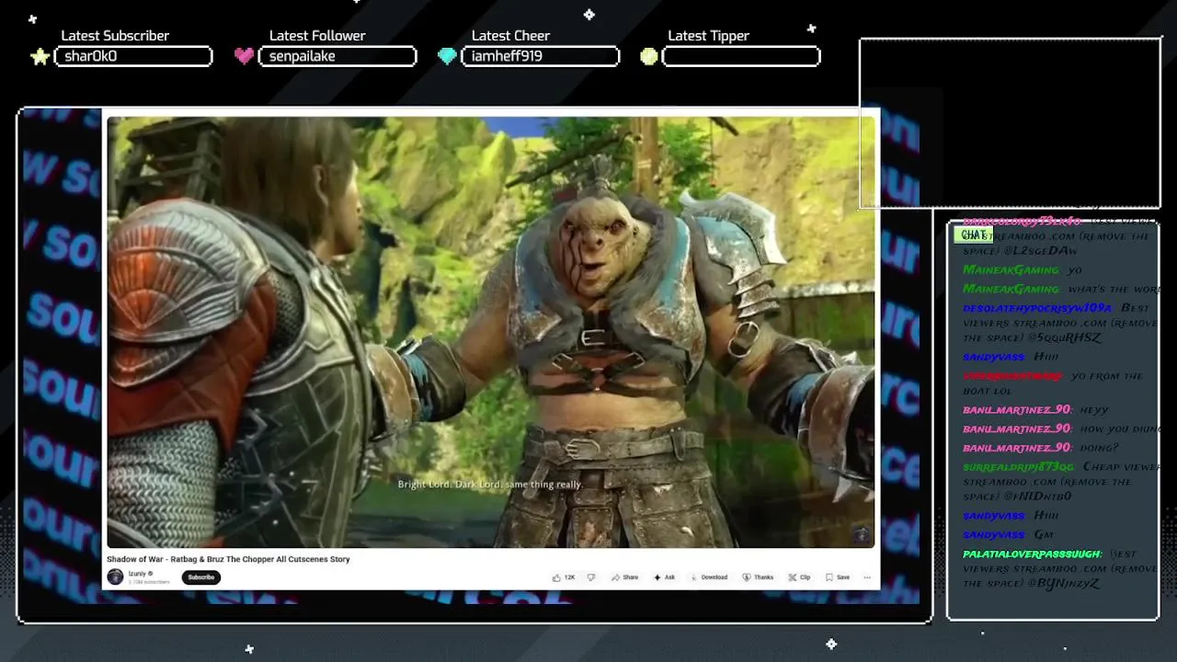Click the 12K like count
The image size is (1177, 662).
tap(569, 577)
